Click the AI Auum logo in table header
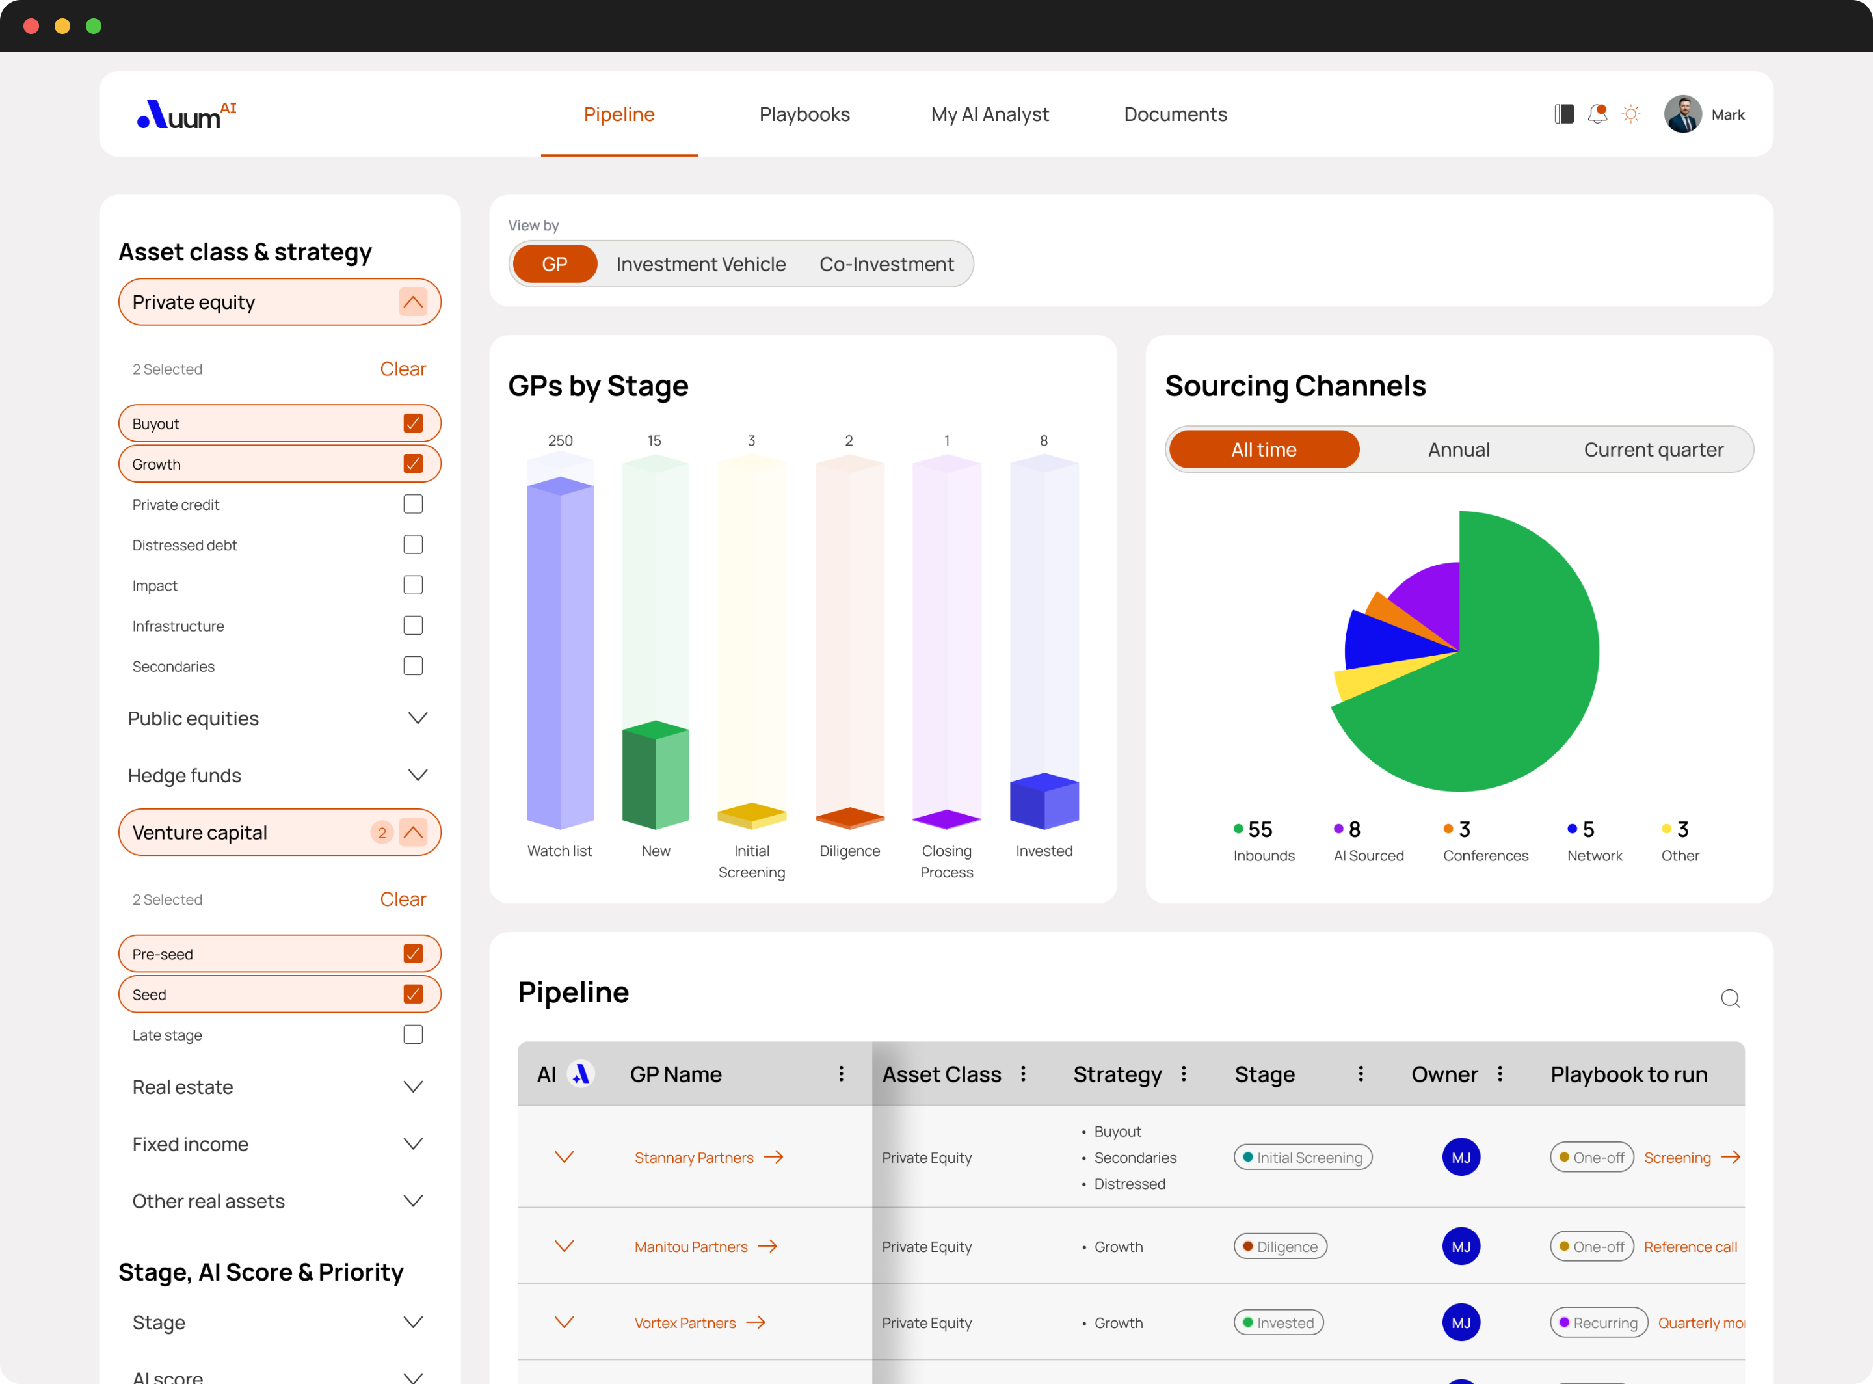Screen dimensions: 1873x1384 point(581,1074)
